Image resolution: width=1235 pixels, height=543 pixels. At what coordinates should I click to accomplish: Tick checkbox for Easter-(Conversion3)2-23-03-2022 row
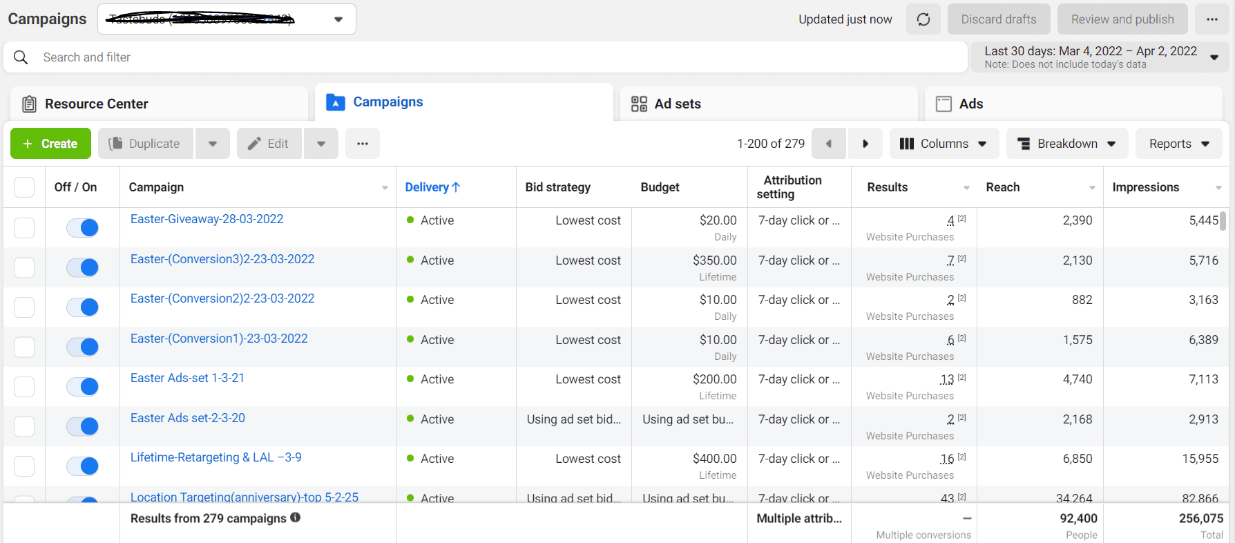[24, 267]
